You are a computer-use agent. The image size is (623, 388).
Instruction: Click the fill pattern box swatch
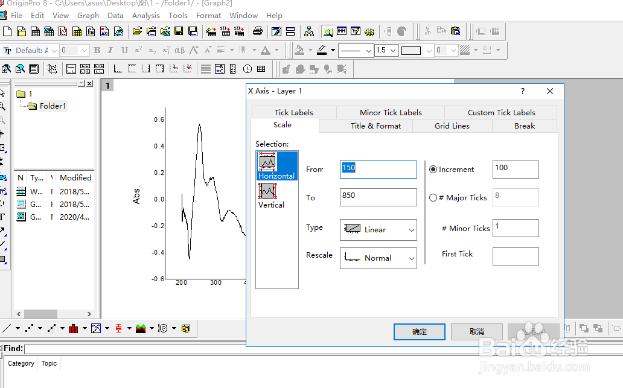pyautogui.click(x=411, y=51)
